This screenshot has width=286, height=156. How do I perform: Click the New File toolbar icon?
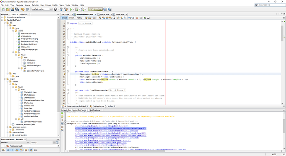pos(3,9)
